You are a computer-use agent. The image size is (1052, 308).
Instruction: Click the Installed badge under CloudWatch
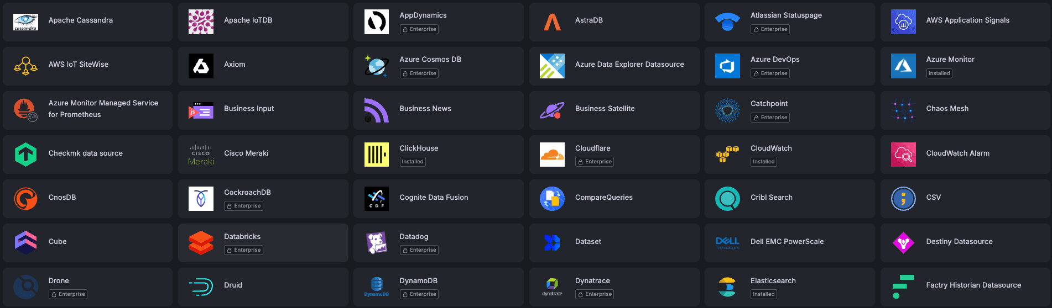764,162
